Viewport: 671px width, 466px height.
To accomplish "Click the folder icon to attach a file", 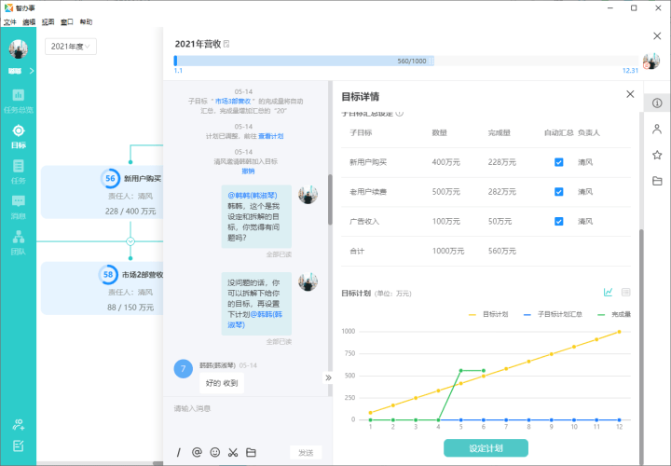I will (251, 453).
